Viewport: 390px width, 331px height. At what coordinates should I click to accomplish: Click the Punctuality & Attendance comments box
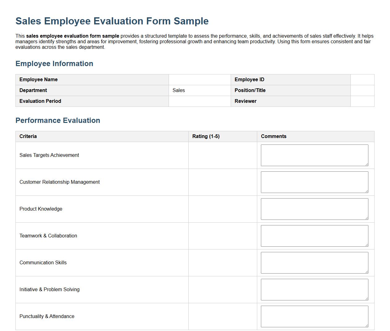click(x=314, y=316)
